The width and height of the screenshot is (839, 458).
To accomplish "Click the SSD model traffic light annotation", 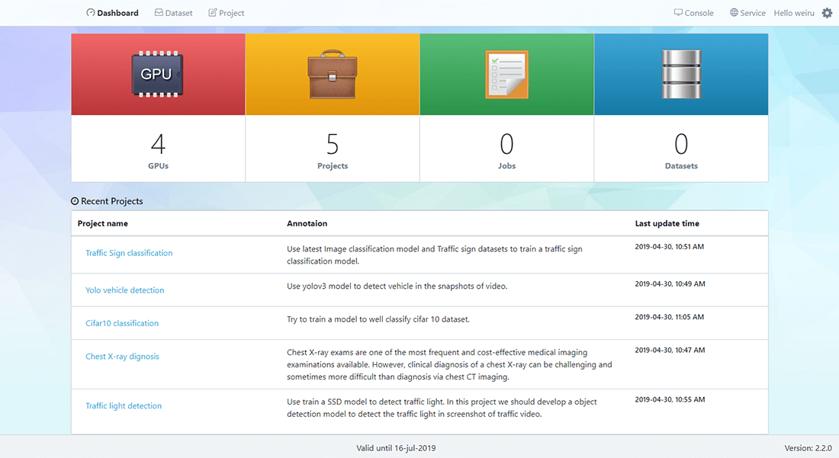I will coord(442,408).
